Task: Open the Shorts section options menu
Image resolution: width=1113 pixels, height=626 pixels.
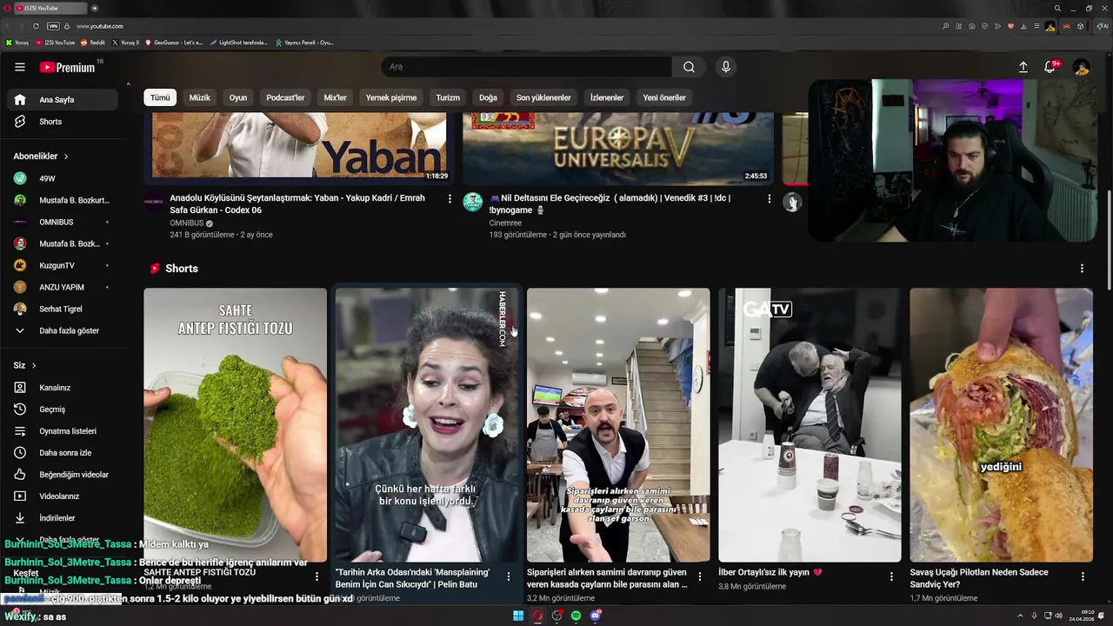Action: click(x=1082, y=269)
